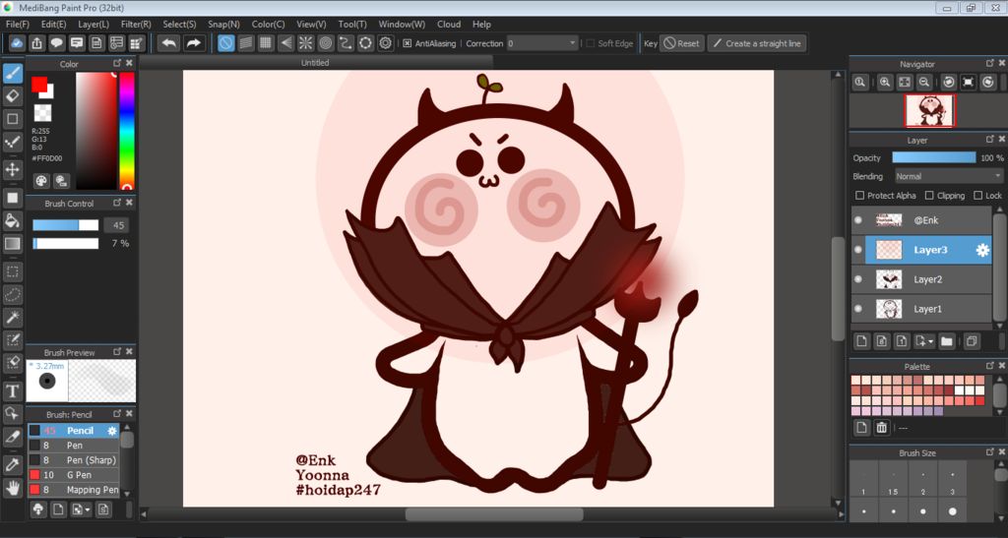Screen dimensions: 1008x538
Task: Pick the Eyedropper tool
Action: 12,465
